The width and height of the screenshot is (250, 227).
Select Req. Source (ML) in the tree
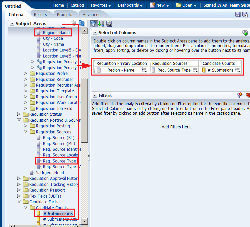click(x=59, y=143)
